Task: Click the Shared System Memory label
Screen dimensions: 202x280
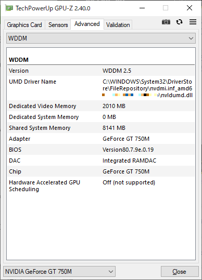Action: pos(40,128)
